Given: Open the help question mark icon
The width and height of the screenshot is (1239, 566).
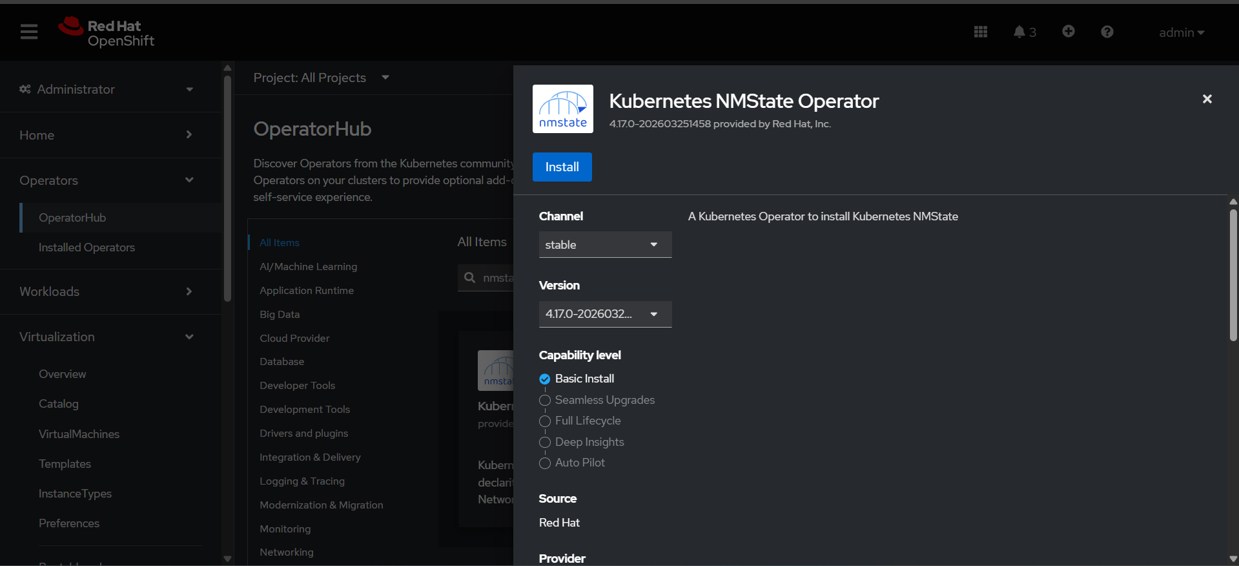Looking at the screenshot, I should [1107, 32].
